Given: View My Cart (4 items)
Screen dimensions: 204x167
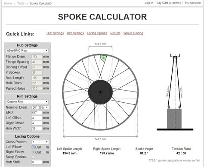Looking at the screenshot, I should click(169, 3).
